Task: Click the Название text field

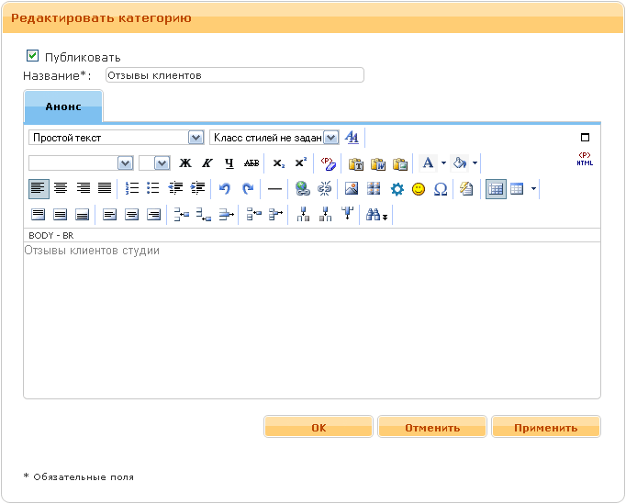Action: tap(235, 75)
